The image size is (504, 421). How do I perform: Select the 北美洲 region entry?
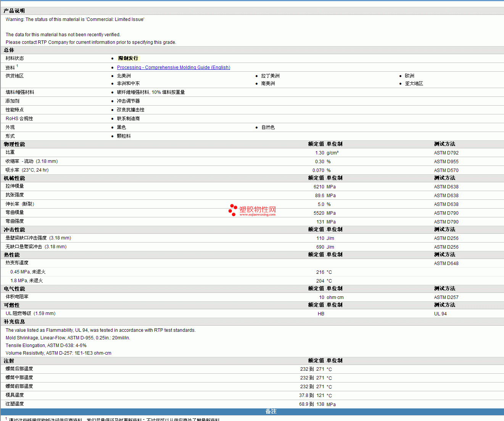(124, 76)
